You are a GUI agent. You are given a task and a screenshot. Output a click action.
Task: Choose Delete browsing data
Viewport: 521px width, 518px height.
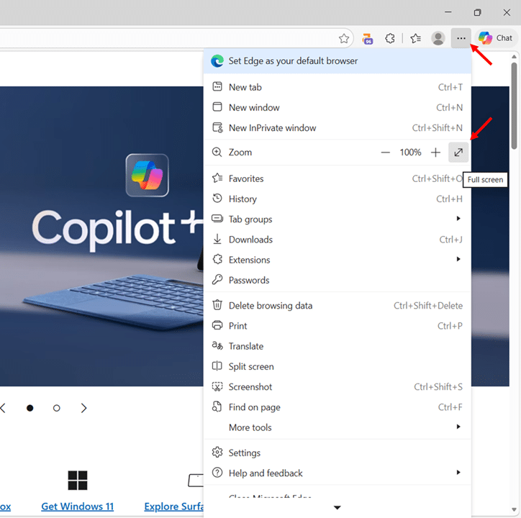270,306
